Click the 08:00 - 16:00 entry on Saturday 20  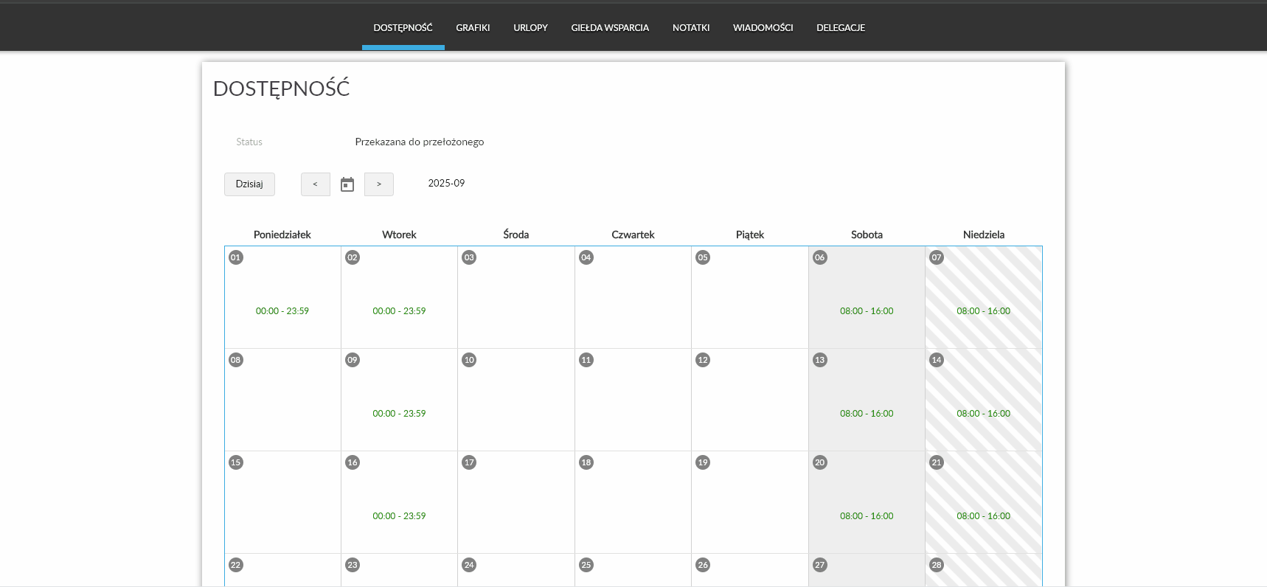[867, 516]
